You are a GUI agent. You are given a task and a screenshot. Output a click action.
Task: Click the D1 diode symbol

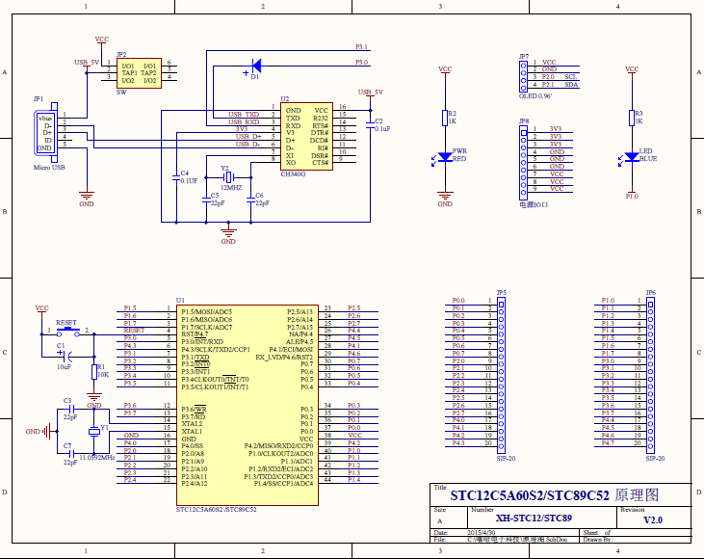[x=256, y=66]
